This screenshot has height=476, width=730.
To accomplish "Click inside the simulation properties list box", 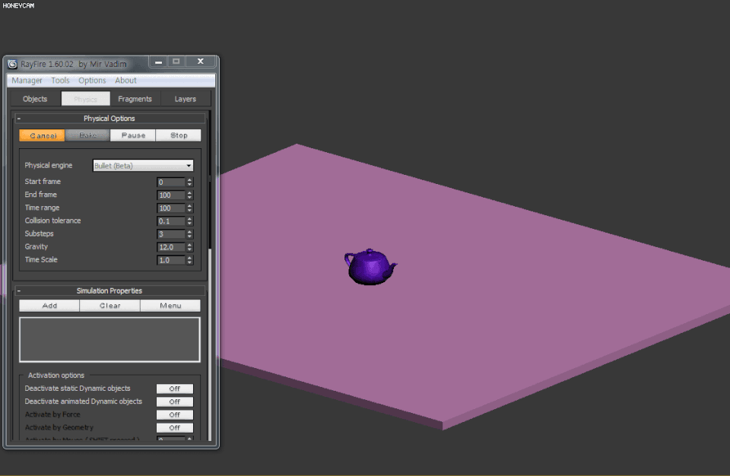I will coord(109,340).
